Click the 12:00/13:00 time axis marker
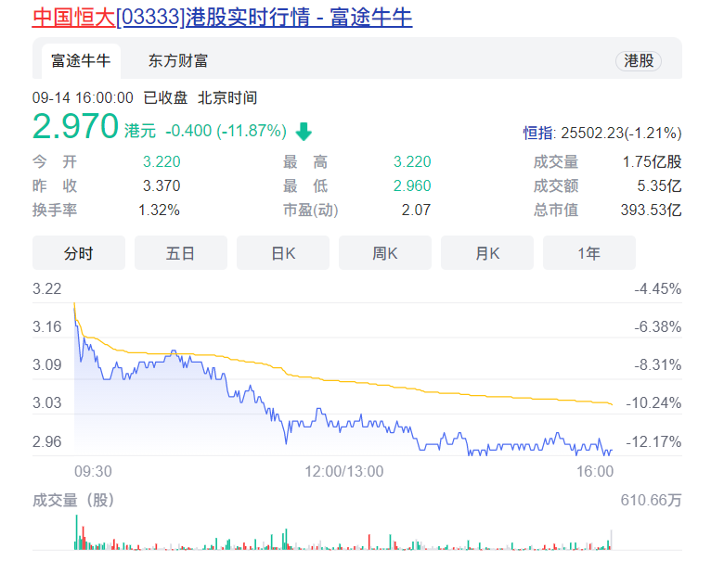This screenshot has height=561, width=724. (x=343, y=471)
